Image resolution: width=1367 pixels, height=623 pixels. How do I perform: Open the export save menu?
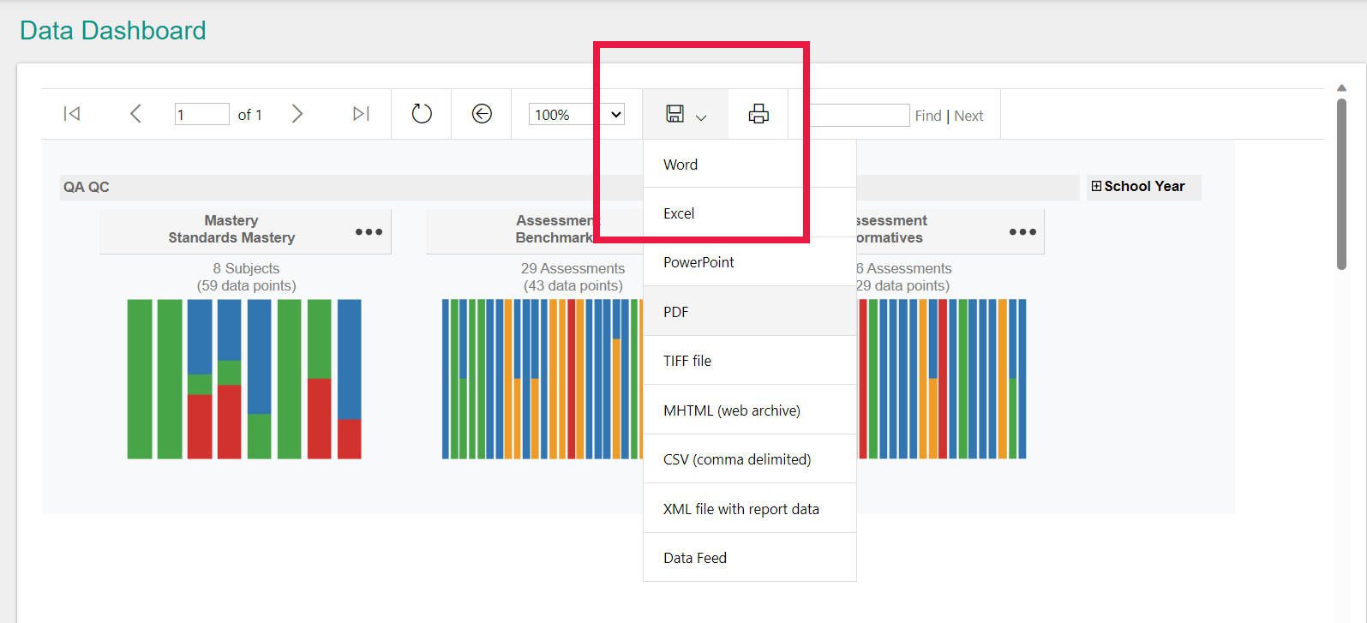686,114
